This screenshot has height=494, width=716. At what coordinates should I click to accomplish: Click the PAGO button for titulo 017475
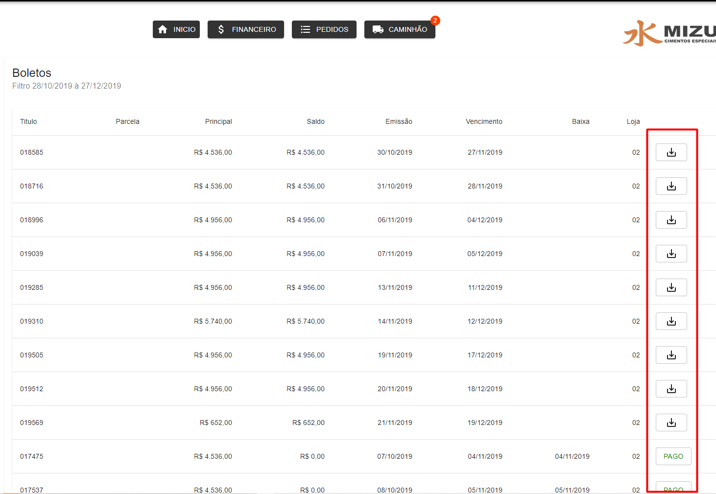coord(673,456)
